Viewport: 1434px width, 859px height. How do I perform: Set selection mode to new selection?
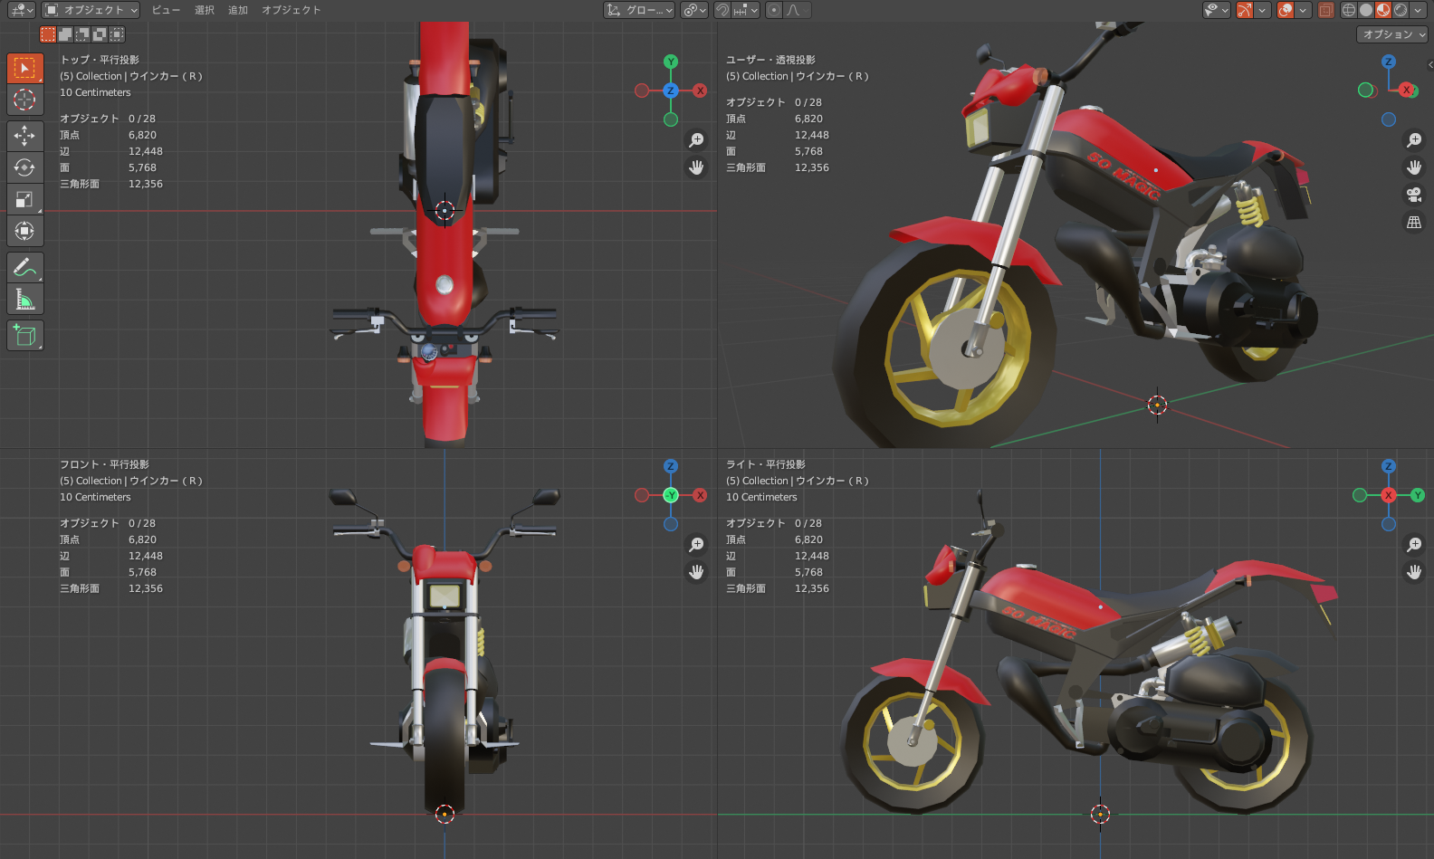pos(48,34)
